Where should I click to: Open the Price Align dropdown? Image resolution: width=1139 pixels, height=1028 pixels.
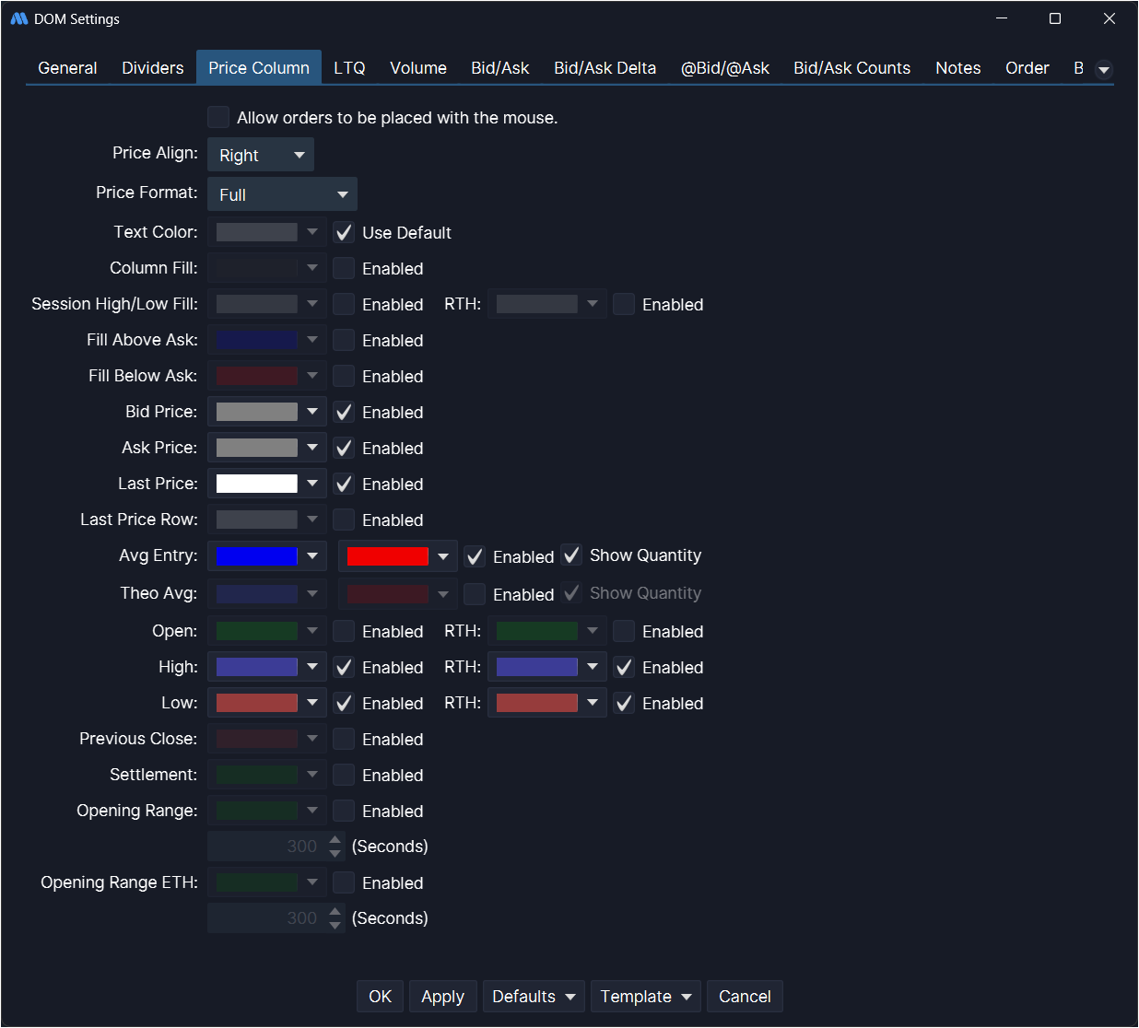261,155
